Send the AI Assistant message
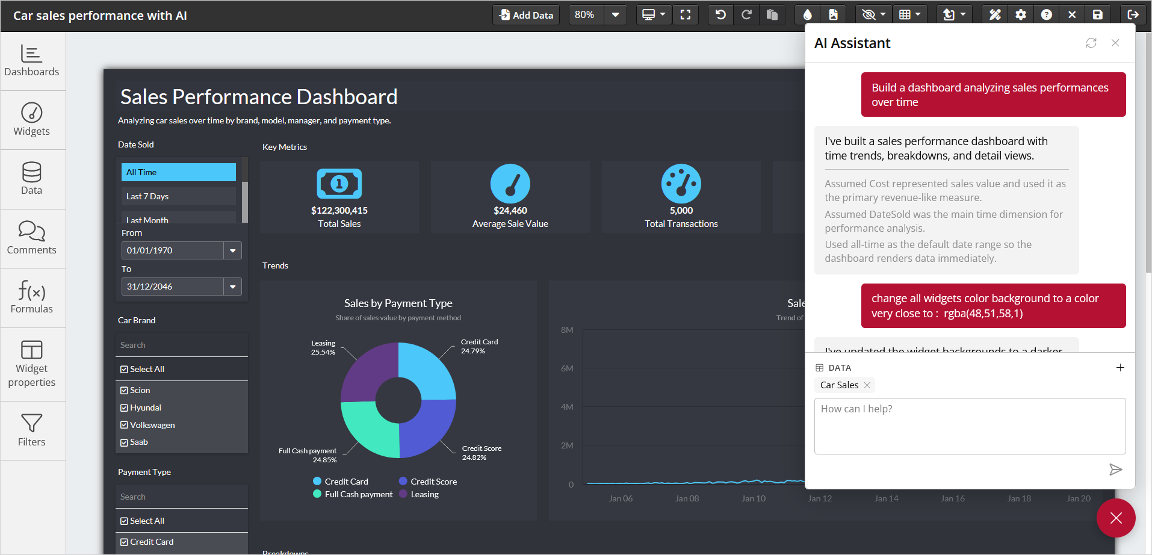 (1115, 470)
